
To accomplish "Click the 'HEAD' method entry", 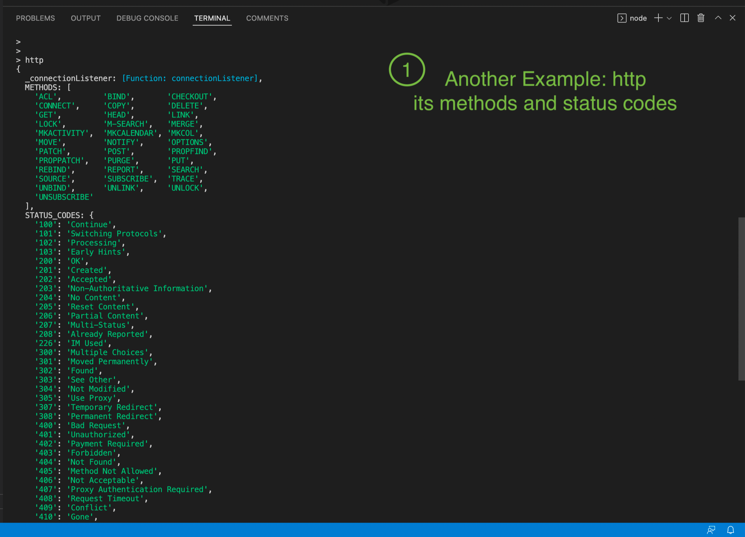I will [x=119, y=115].
